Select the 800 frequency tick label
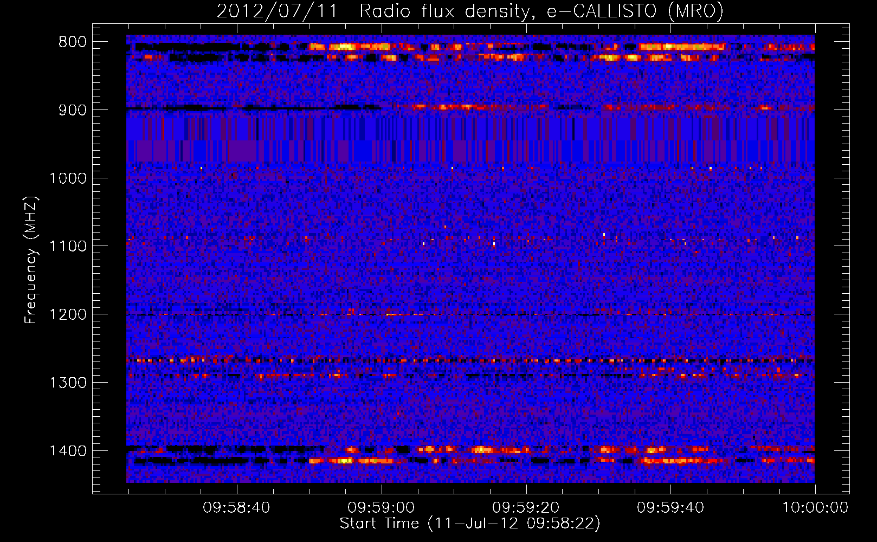The height and width of the screenshot is (542, 877). tap(73, 42)
